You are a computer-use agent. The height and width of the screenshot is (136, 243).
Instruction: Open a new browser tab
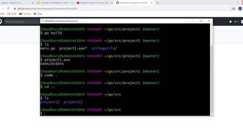click(x=158, y=3)
